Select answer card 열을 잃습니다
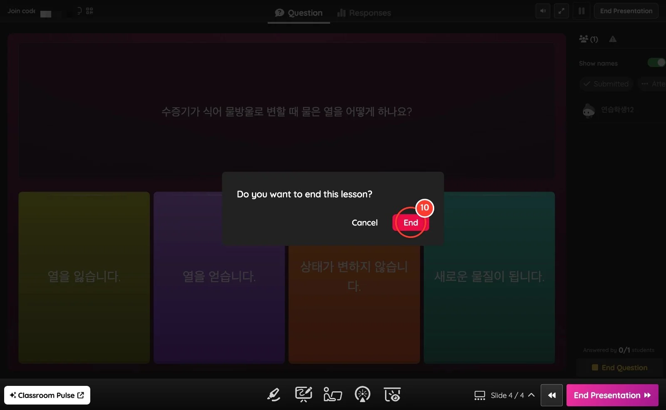Image resolution: width=666 pixels, height=410 pixels. coord(84,278)
